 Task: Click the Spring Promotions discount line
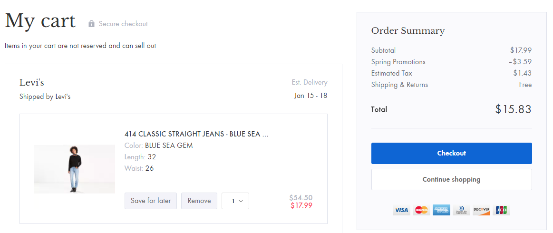[x=451, y=62]
